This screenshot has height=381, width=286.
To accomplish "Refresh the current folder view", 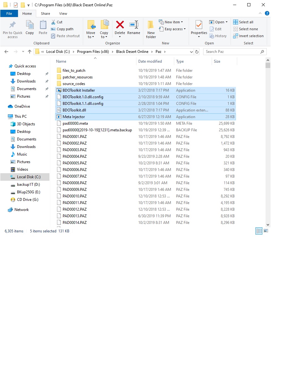I will [197, 52].
